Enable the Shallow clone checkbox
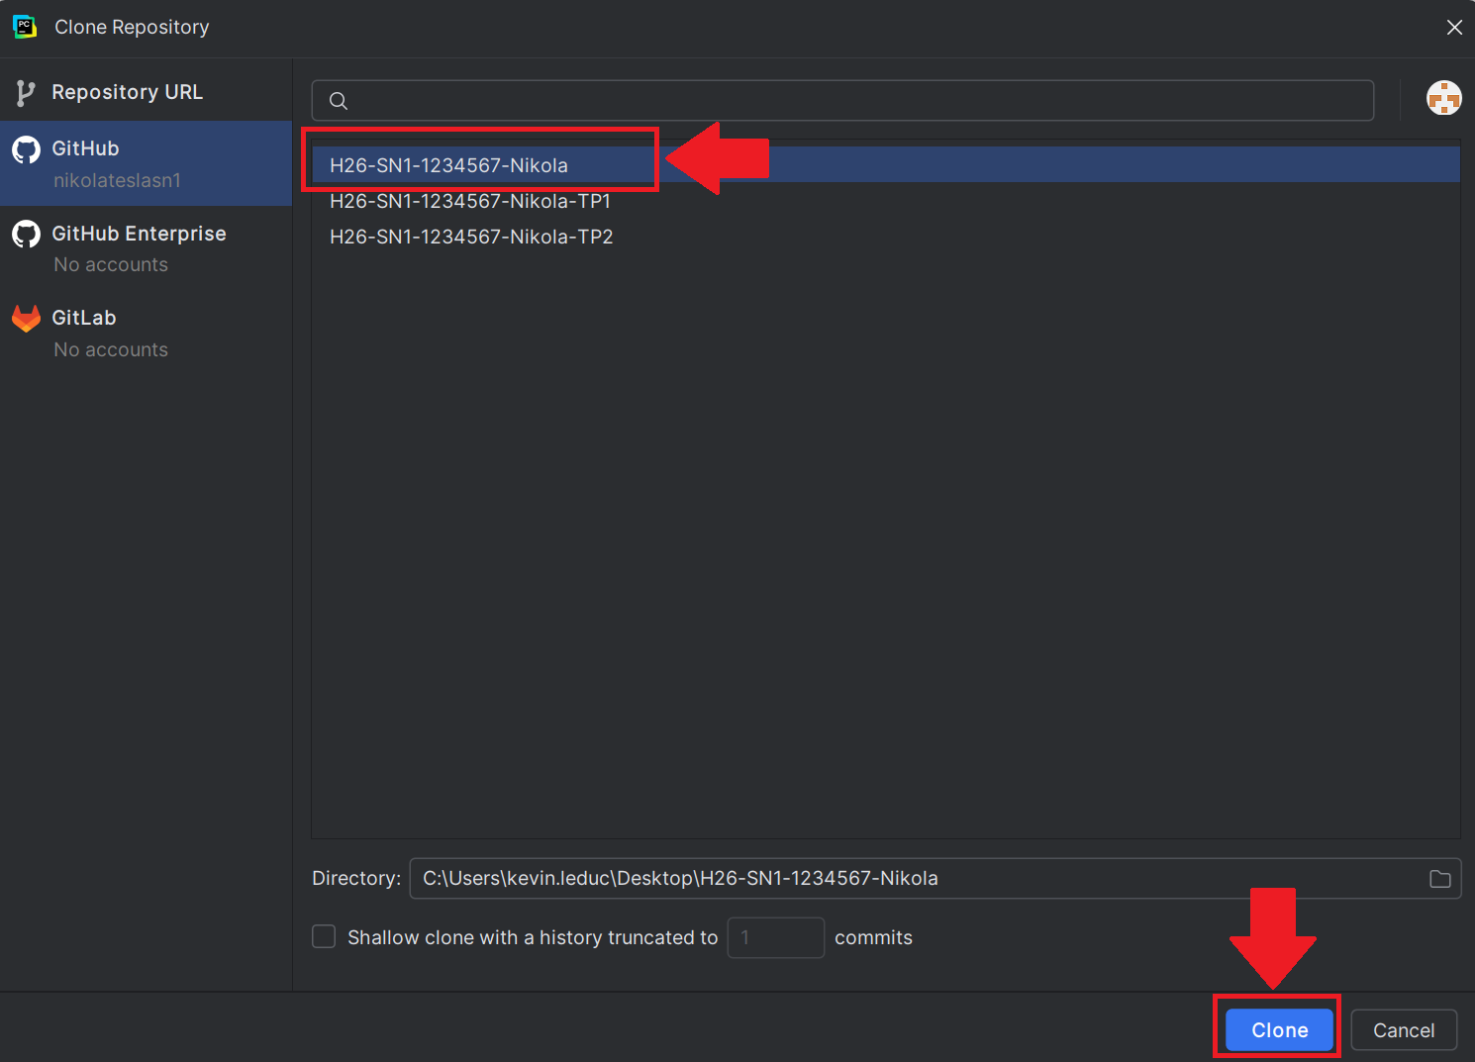This screenshot has width=1475, height=1062. point(324,936)
